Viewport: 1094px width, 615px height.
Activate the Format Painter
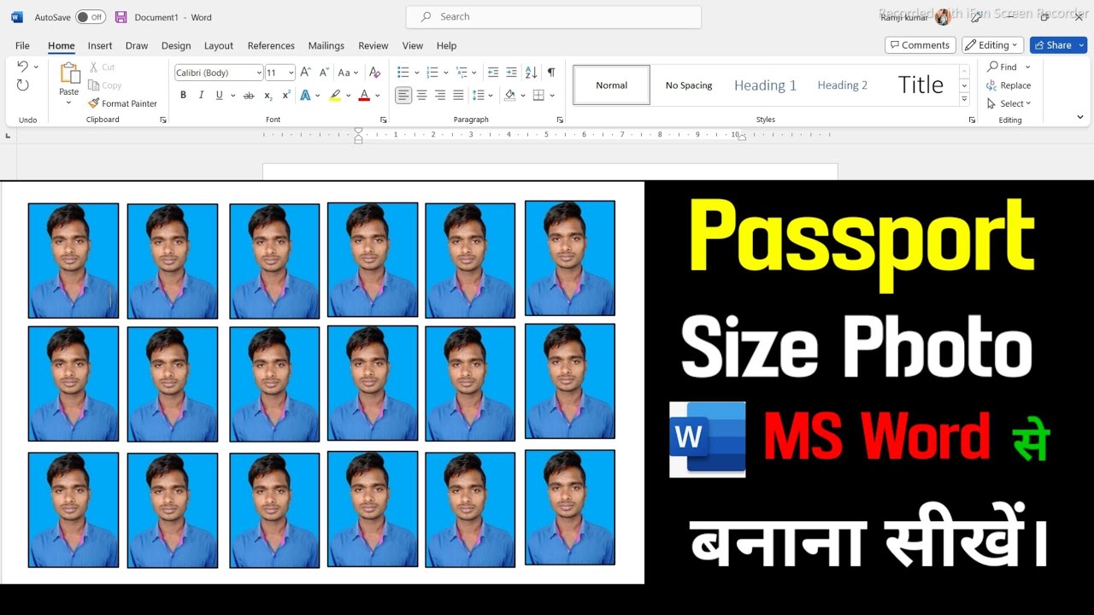tap(123, 103)
